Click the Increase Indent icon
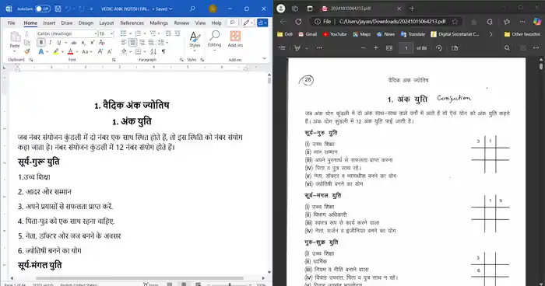This screenshot has width=545, height=286. (178, 33)
